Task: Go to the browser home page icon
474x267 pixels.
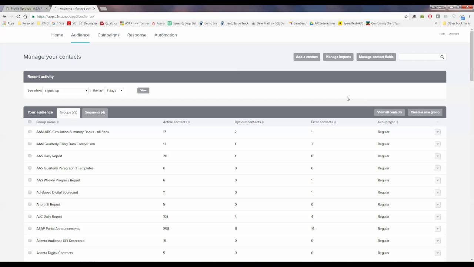Action: coord(25,16)
